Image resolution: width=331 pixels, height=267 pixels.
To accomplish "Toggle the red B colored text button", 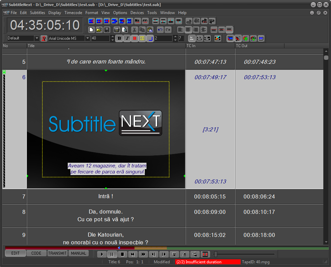I will [x=135, y=38].
